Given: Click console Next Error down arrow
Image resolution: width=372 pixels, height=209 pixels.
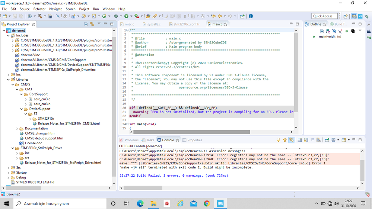Looking at the screenshot, I should click(x=279, y=140).
